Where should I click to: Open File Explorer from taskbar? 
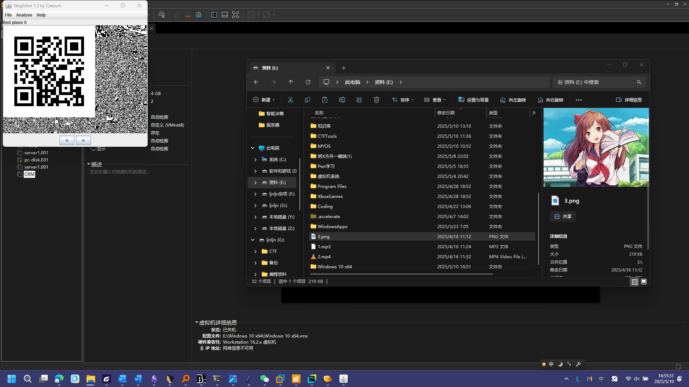point(91,379)
